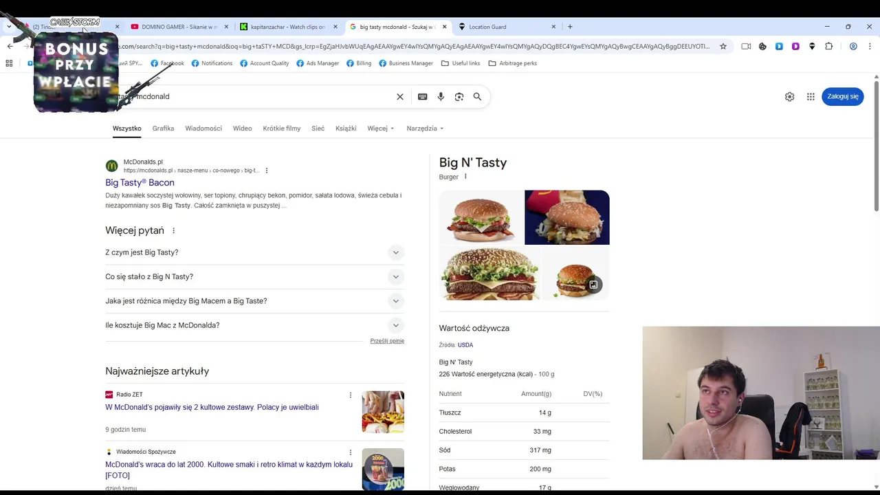The height and width of the screenshot is (495, 880).
Task: Switch to the Książki tab
Action: tap(346, 129)
